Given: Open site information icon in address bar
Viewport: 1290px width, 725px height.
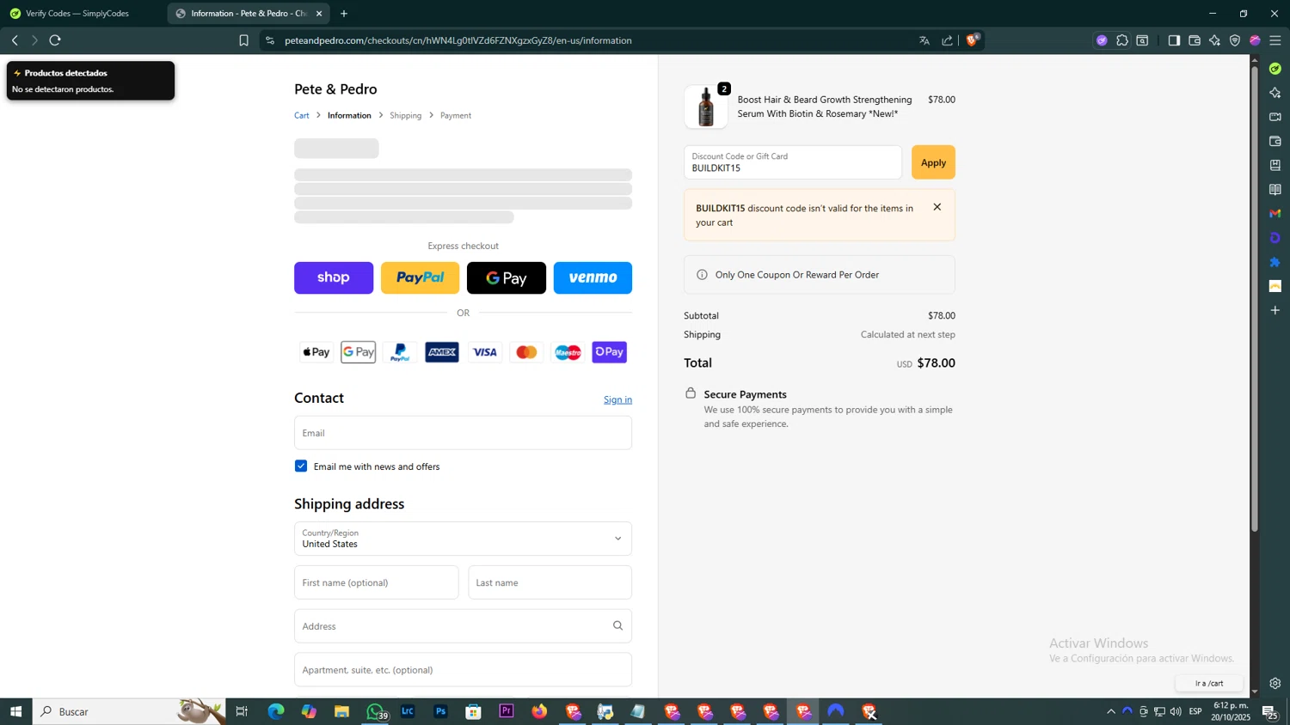Looking at the screenshot, I should click(269, 40).
